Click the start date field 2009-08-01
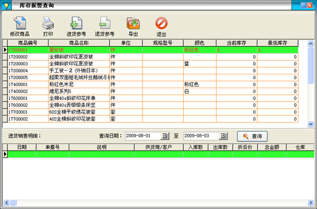 click(143, 136)
